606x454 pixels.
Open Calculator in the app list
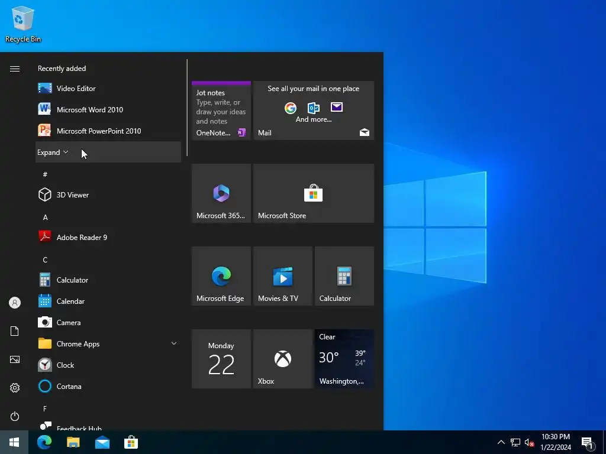(x=108, y=280)
